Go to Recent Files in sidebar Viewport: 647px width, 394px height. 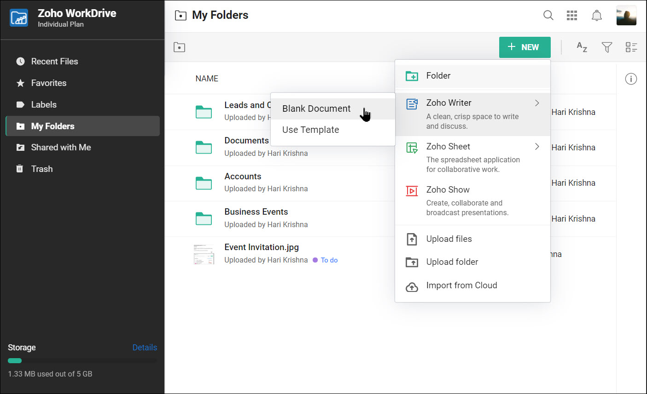(54, 61)
